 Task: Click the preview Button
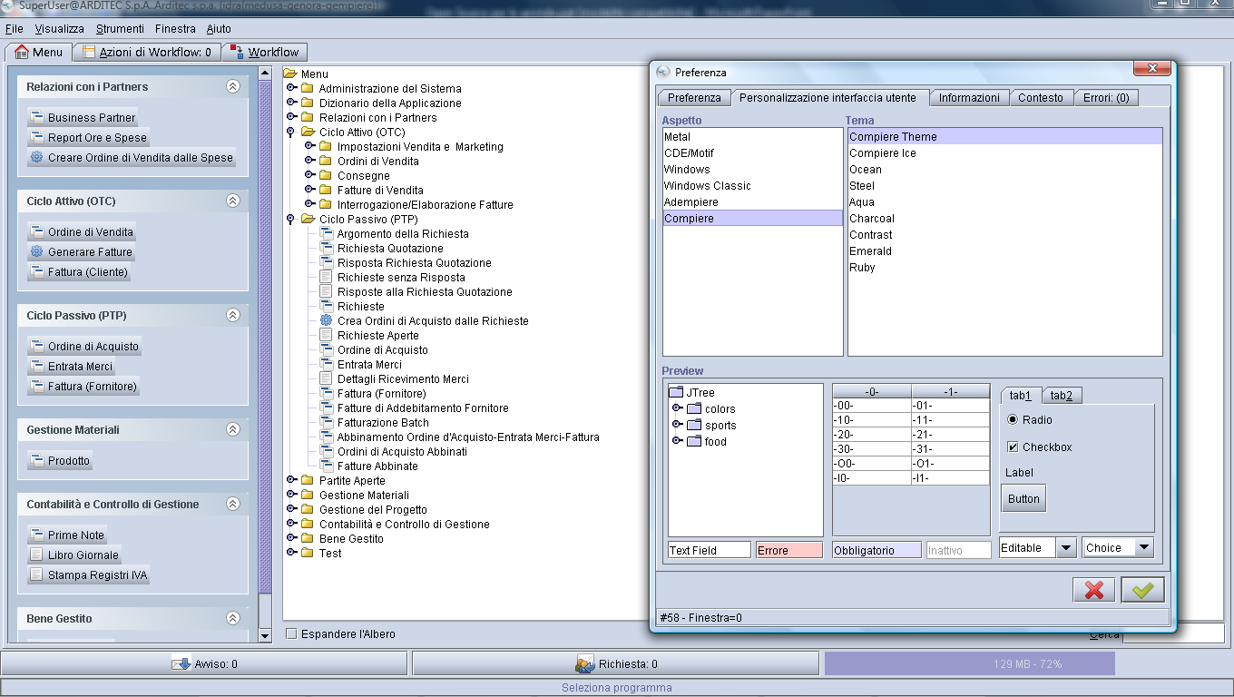(1023, 498)
